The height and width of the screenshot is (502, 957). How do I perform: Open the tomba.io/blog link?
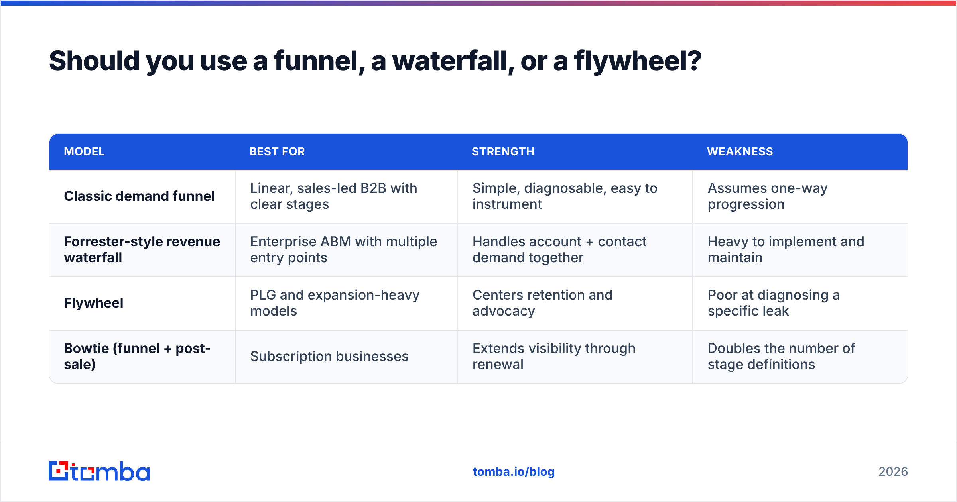(x=514, y=472)
